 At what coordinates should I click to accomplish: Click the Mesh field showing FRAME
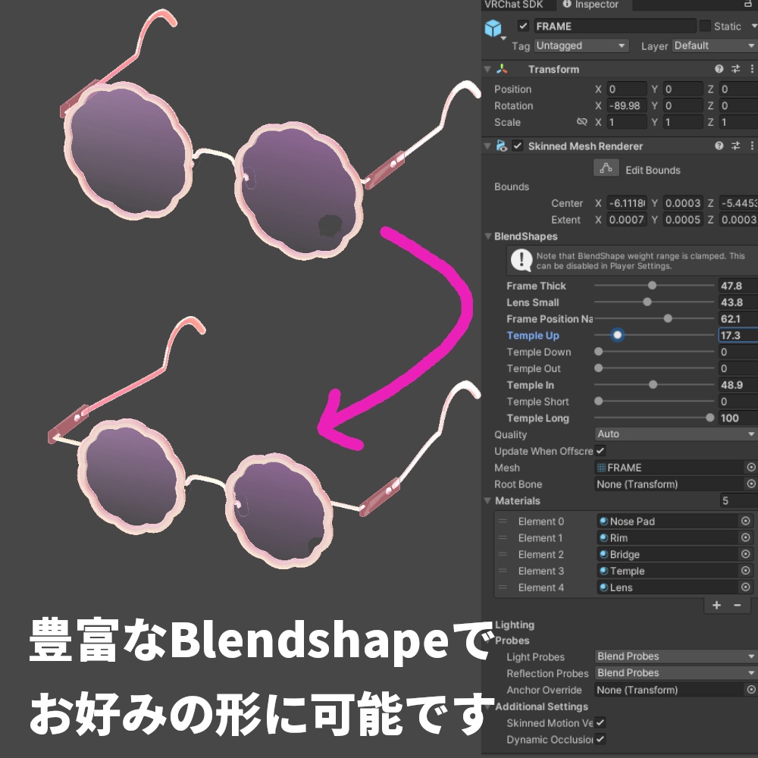tap(669, 467)
